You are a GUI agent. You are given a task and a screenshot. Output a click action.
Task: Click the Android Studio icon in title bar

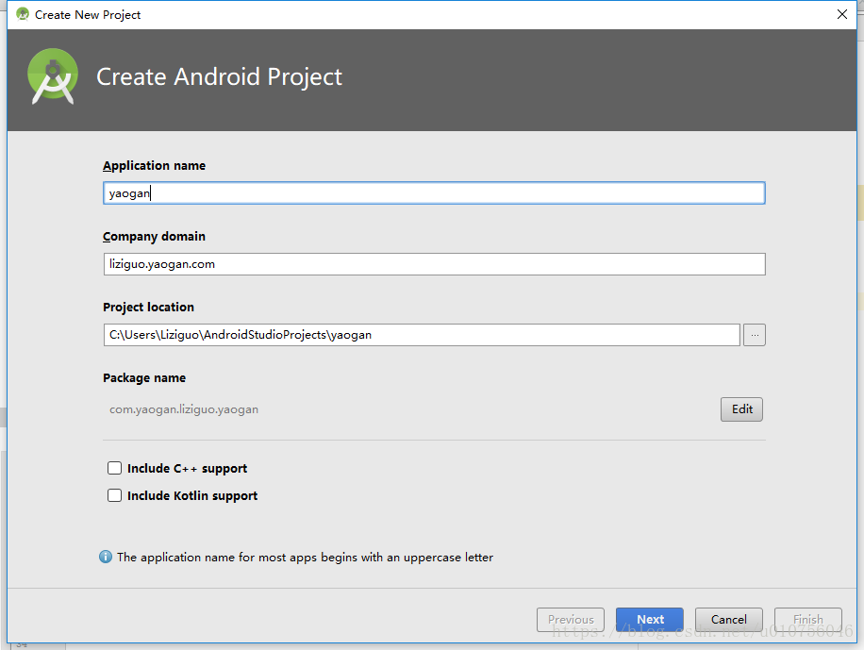(23, 14)
